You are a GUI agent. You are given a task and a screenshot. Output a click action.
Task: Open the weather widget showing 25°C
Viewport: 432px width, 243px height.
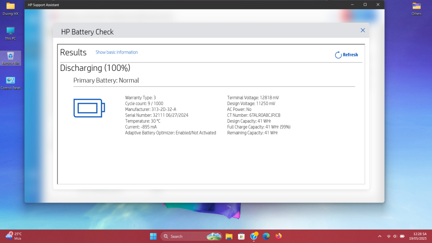pyautogui.click(x=13, y=236)
